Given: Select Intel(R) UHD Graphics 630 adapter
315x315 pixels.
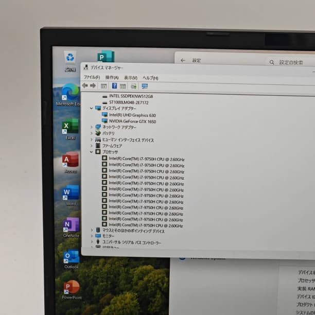Looking at the screenshot, I should [132, 115].
